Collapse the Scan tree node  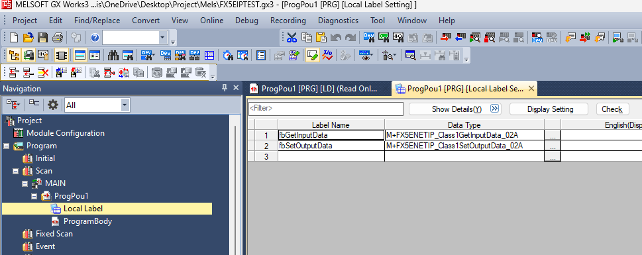tap(15, 171)
